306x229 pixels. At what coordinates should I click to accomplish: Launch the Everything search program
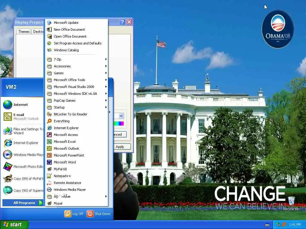[x=76, y=121]
